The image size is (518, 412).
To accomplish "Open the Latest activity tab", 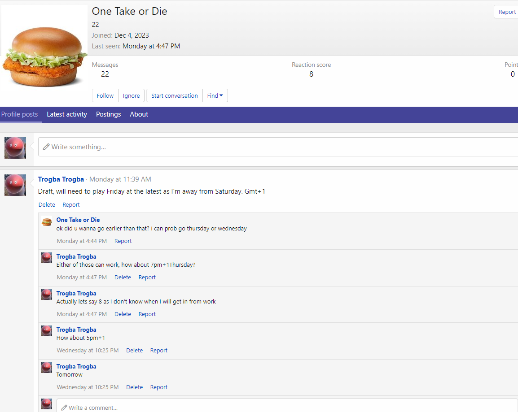I will click(x=67, y=114).
